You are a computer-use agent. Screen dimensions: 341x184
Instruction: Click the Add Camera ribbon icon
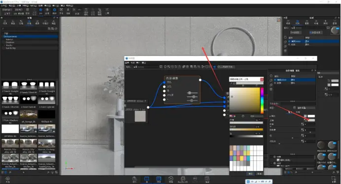pos(86,11)
